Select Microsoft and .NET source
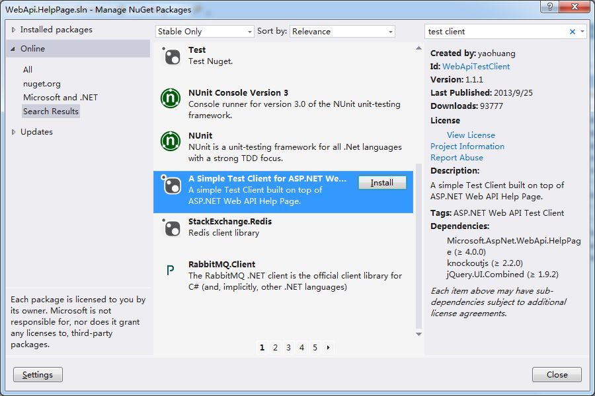Image resolution: width=595 pixels, height=396 pixels. pos(60,98)
